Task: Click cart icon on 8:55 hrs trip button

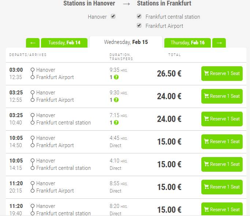Action: (x=206, y=187)
